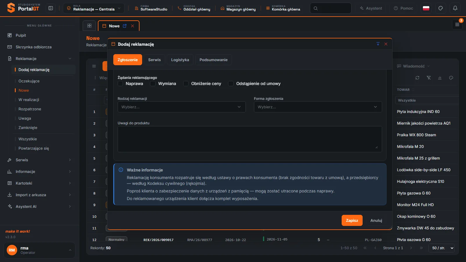Check Odstąpienie od umowy checkbox
The width and height of the screenshot is (466, 262).
point(231,84)
